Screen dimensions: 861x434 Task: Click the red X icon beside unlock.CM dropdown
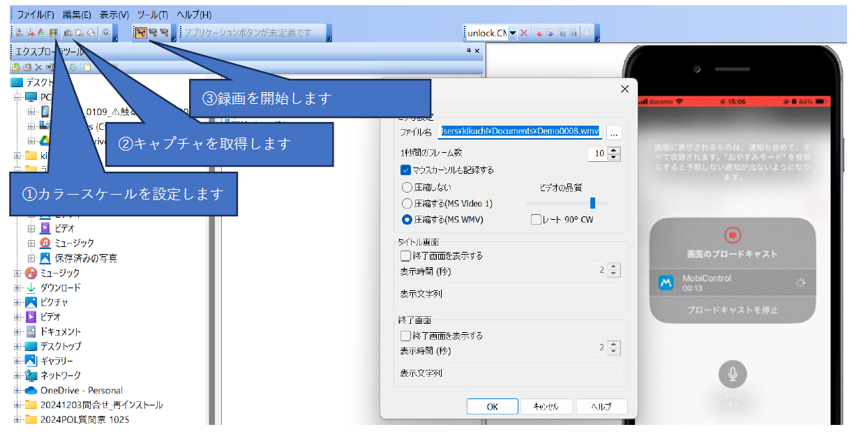point(523,33)
